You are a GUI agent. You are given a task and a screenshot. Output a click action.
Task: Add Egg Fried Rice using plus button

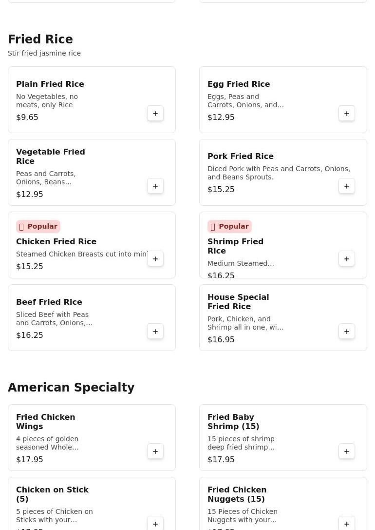[347, 114]
